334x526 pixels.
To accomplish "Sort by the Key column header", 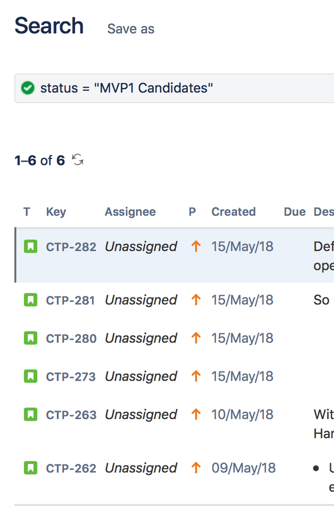I will [x=56, y=212].
